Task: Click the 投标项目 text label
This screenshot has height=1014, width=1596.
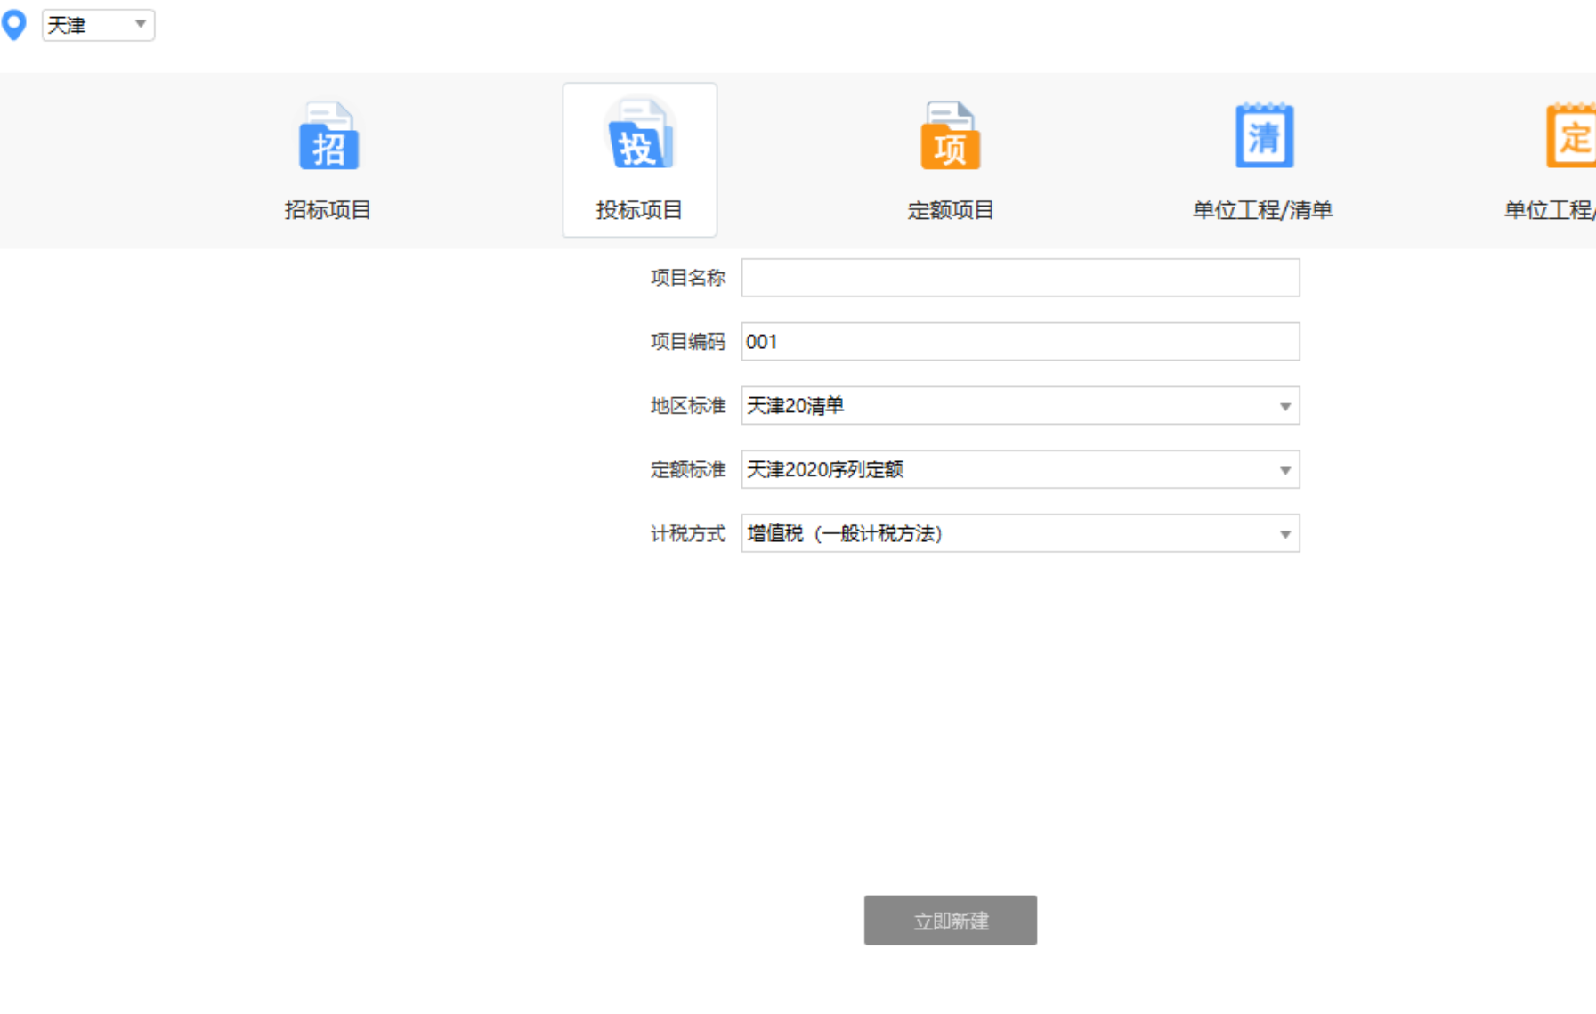Action: point(639,210)
